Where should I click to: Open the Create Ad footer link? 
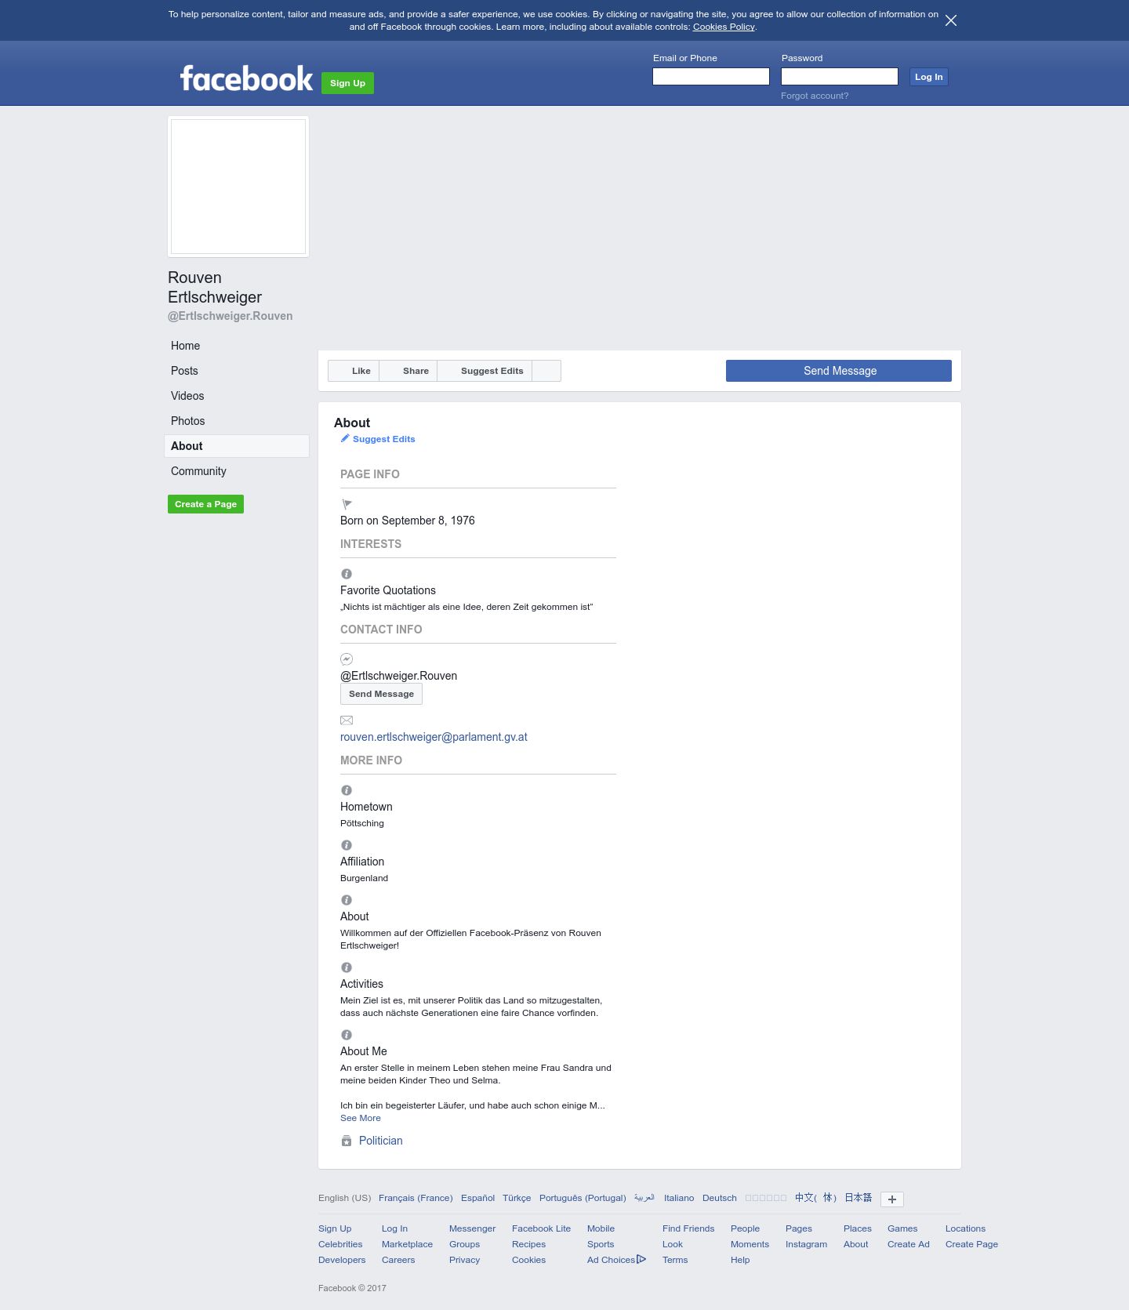[908, 1244]
